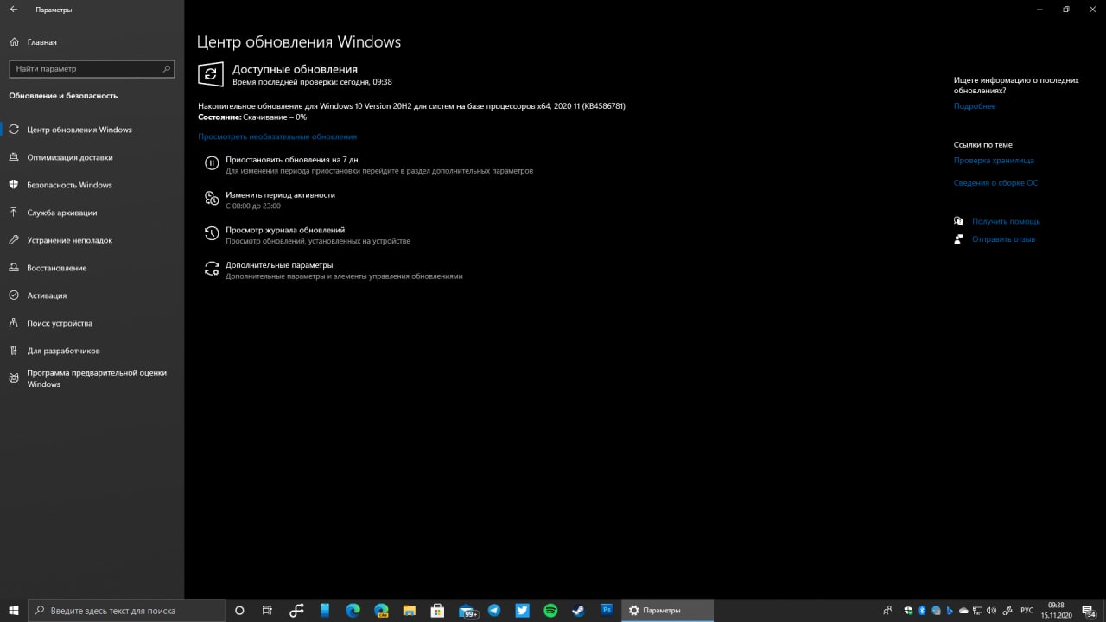Open clock and date 09:38 15.11.2020
The image size is (1106, 622).
[x=1057, y=610]
